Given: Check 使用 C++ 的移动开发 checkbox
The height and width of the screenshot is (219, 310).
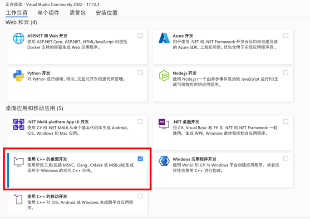Looking at the screenshot, I should 140,196.
